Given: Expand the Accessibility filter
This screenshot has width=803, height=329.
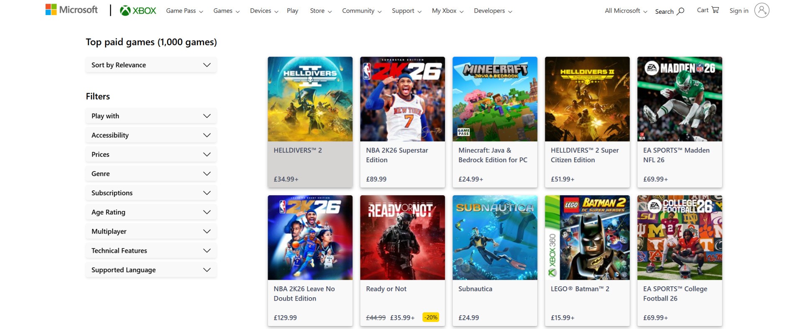Looking at the screenshot, I should (151, 135).
